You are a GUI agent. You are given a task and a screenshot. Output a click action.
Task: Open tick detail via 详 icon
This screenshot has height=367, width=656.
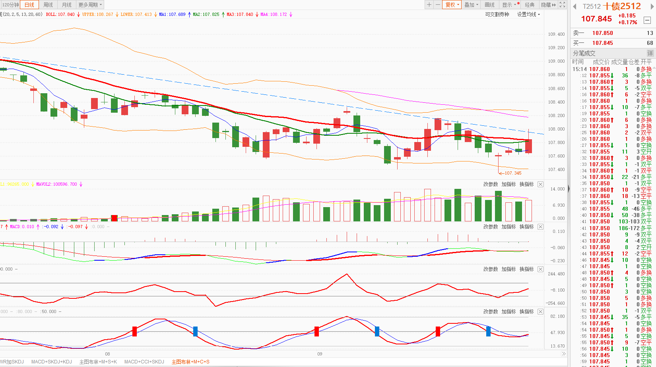click(650, 53)
